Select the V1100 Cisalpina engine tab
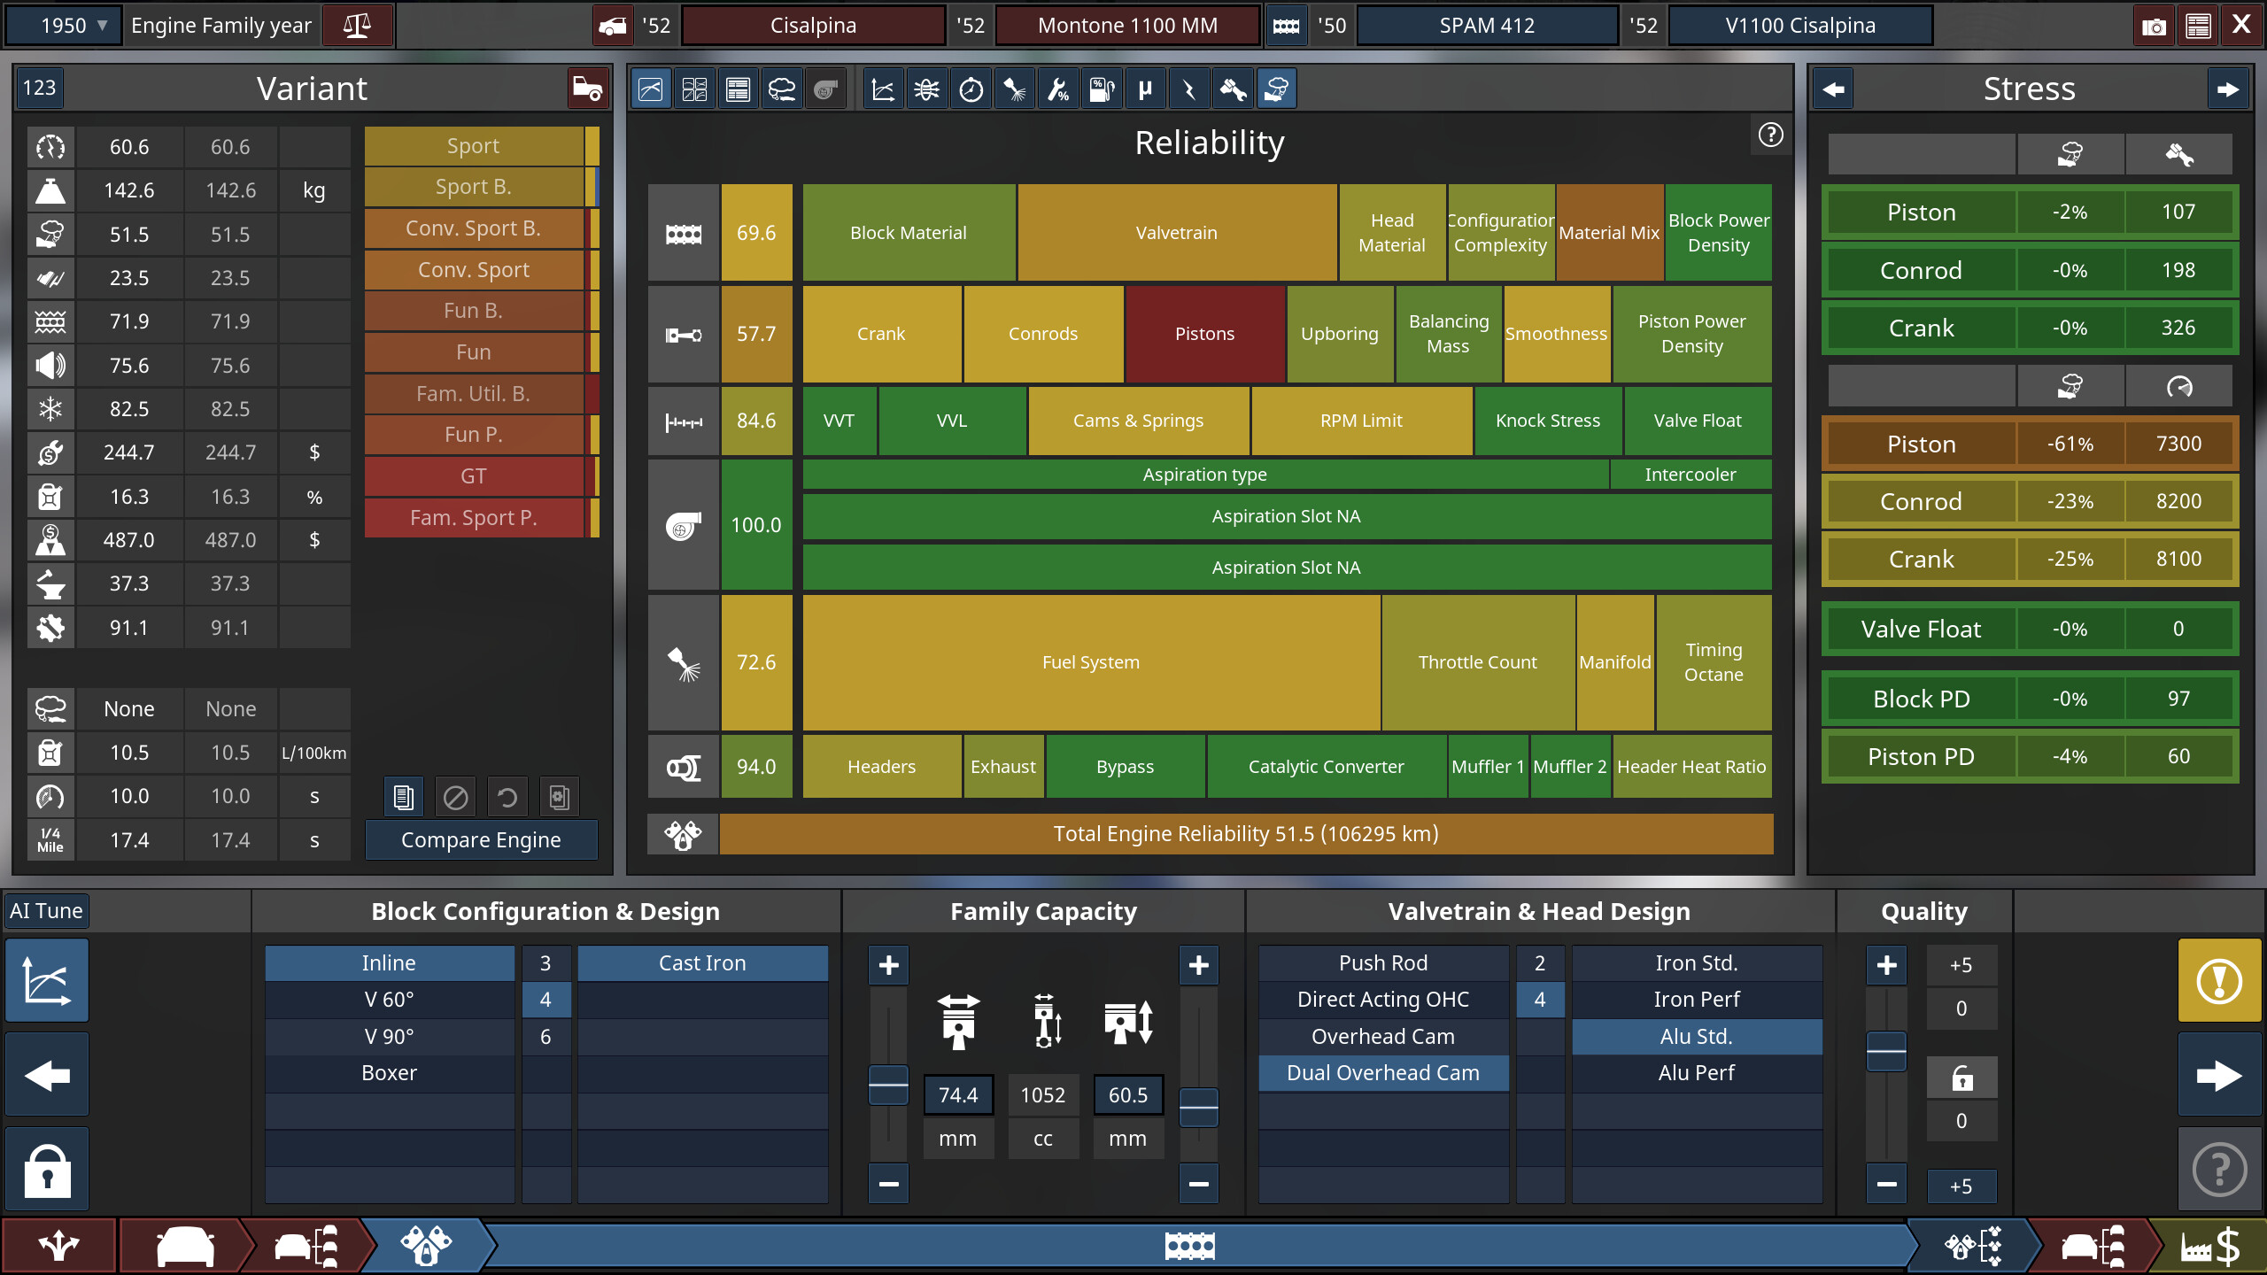Viewport: 2267px width, 1275px height. [x=1800, y=25]
